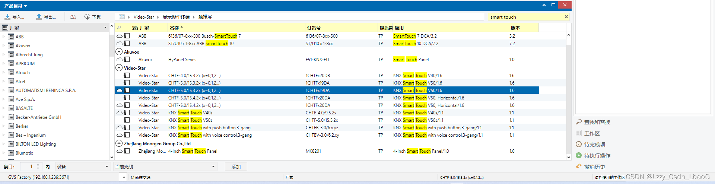Screen dimensions: 715x184
Task: Select the BASALTE manufacturer tree item
Action: click(24, 108)
